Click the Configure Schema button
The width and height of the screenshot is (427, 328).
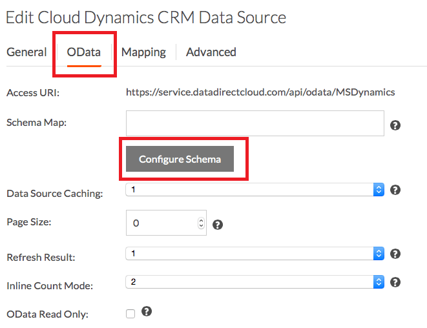pos(180,159)
